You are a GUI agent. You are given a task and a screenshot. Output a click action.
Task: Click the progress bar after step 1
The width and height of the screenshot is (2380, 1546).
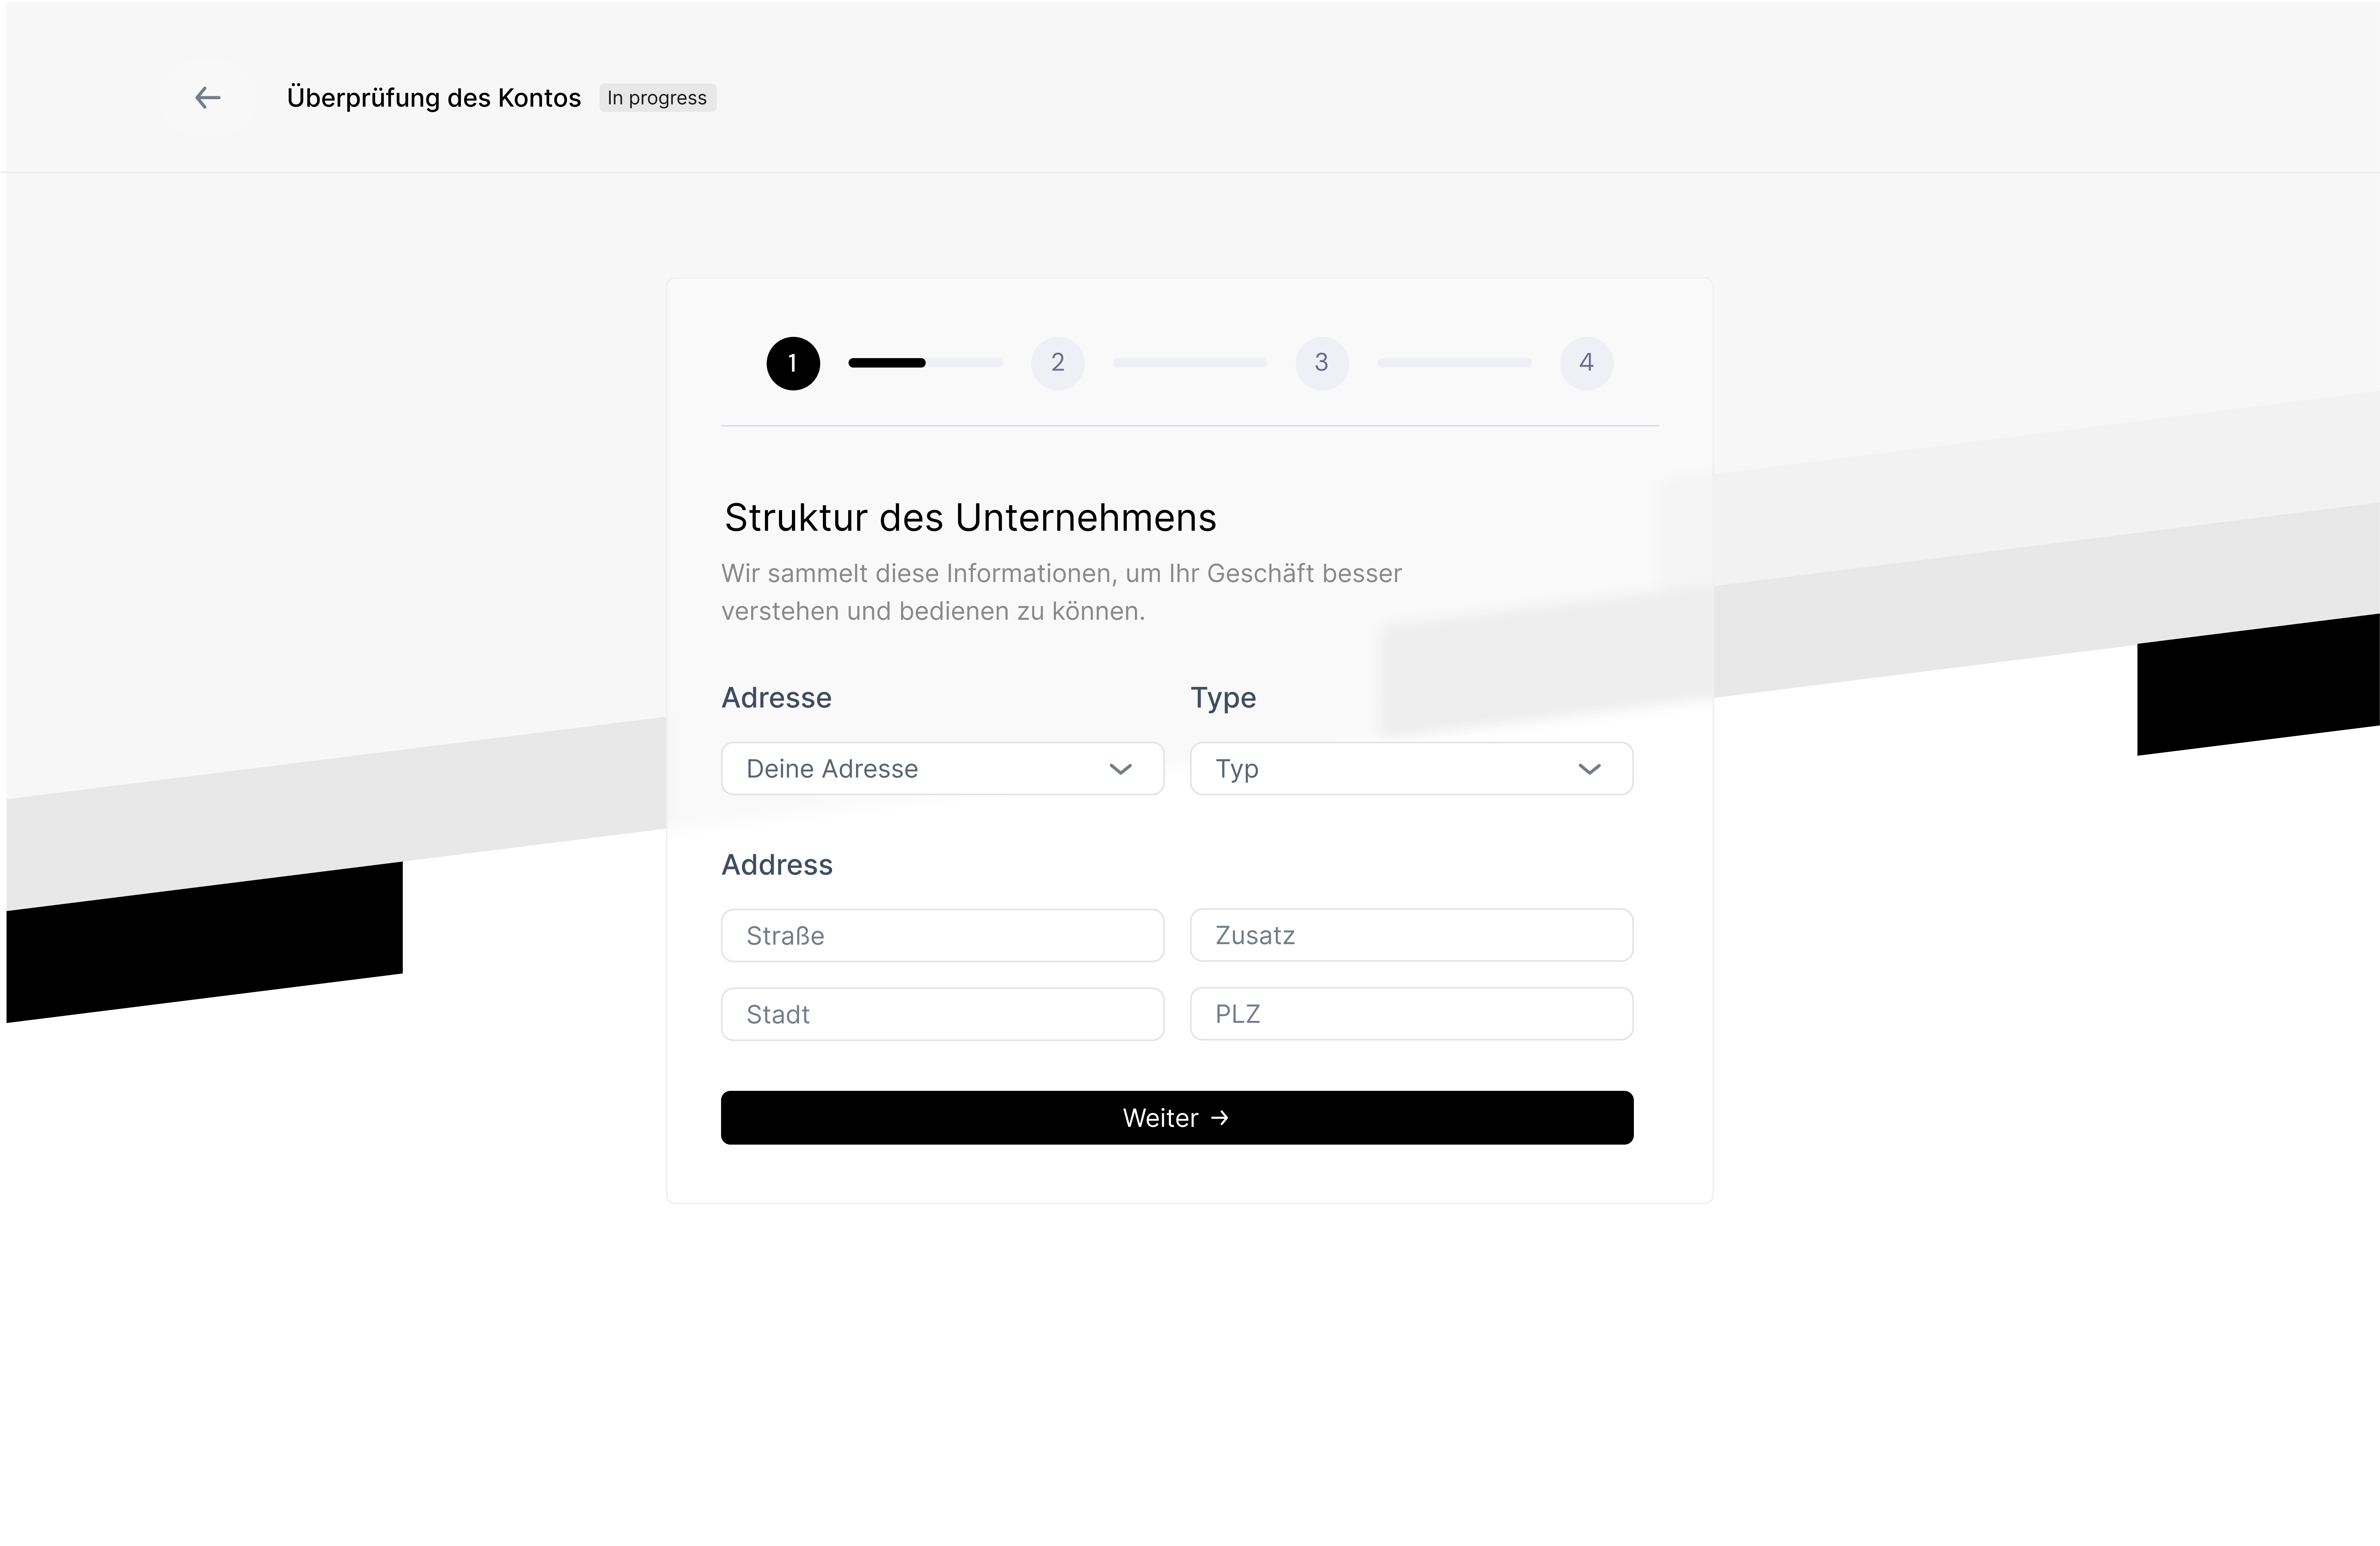tap(925, 363)
